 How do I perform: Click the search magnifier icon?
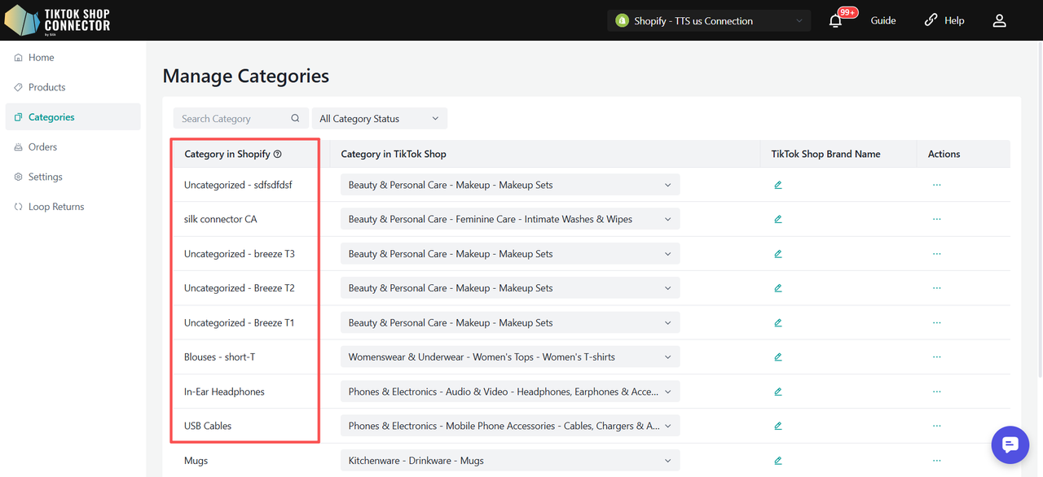coord(295,119)
